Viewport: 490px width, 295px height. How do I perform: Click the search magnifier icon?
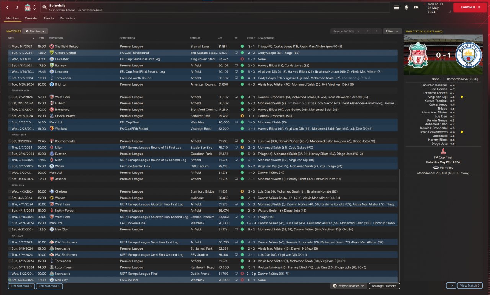coord(45,7)
